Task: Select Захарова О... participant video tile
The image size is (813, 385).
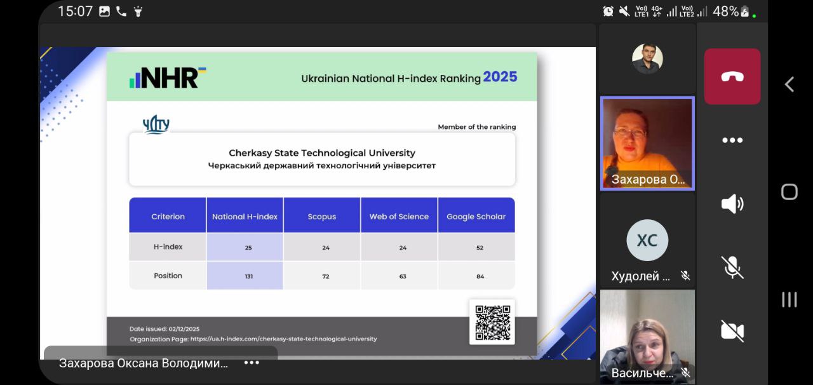Action: pos(647,144)
